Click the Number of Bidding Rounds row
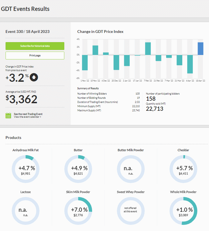 coord(109,98)
